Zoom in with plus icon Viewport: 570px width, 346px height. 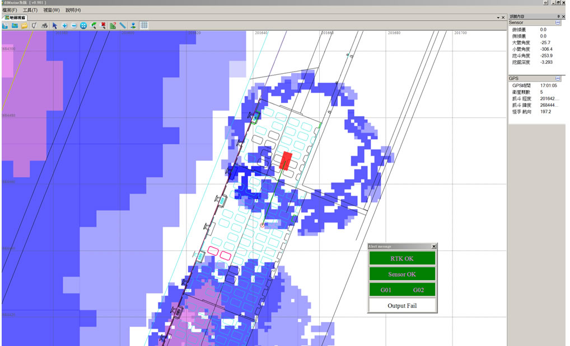click(64, 25)
